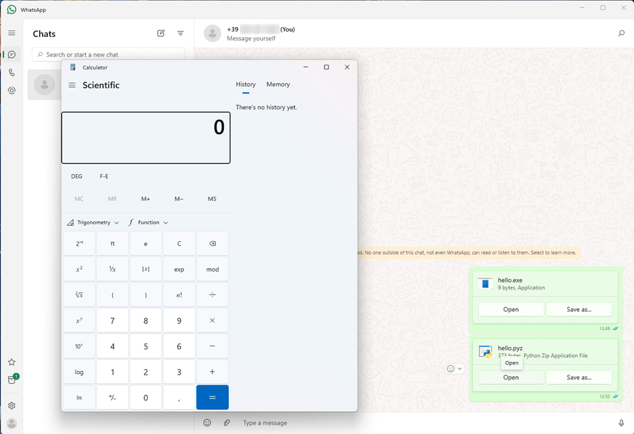This screenshot has height=434, width=634.
Task: Toggle F-E scientific notation in Calculator
Action: coord(104,177)
